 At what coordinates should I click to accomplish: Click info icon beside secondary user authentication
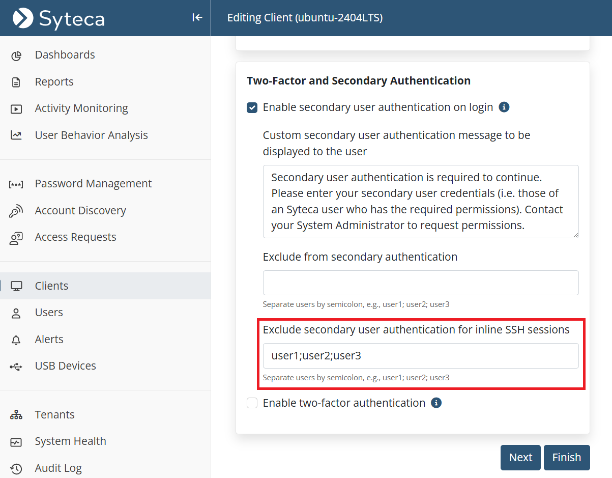pos(504,107)
